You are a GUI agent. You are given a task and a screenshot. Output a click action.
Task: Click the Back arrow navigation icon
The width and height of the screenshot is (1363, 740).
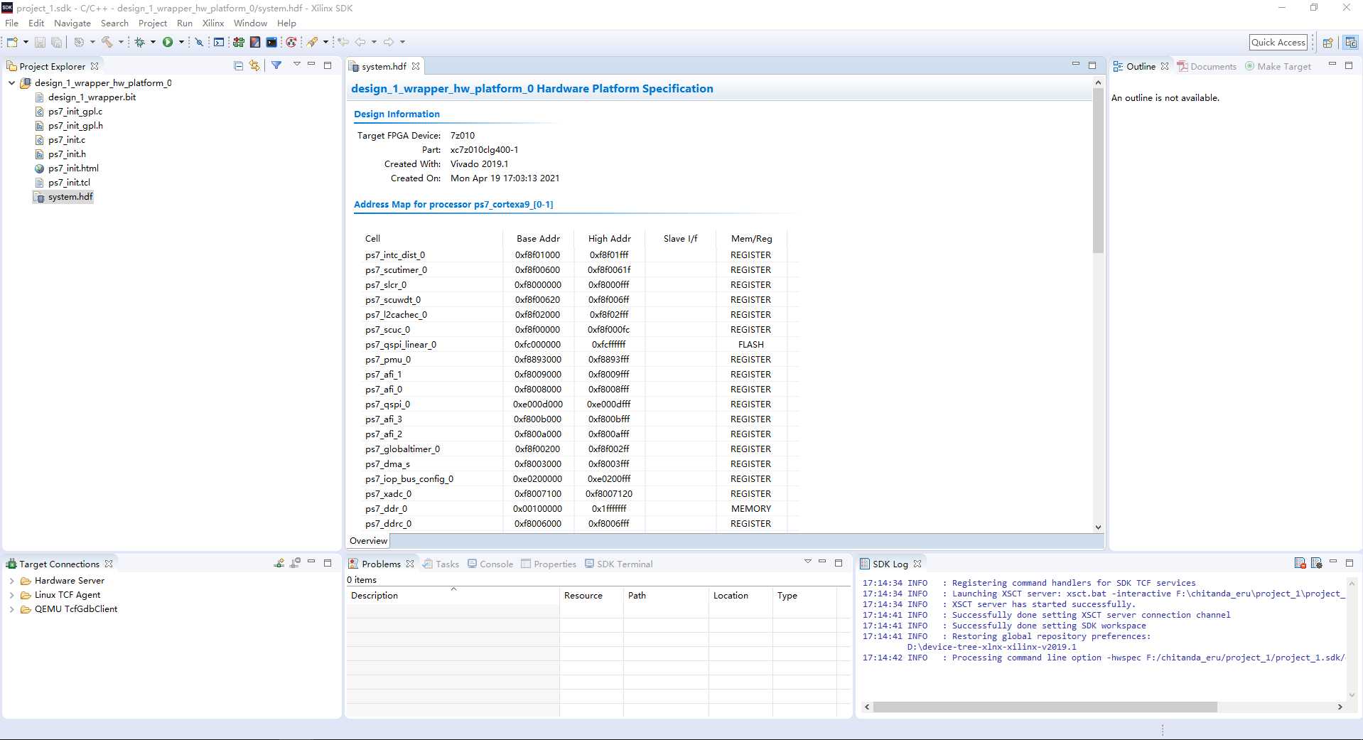[x=361, y=43]
